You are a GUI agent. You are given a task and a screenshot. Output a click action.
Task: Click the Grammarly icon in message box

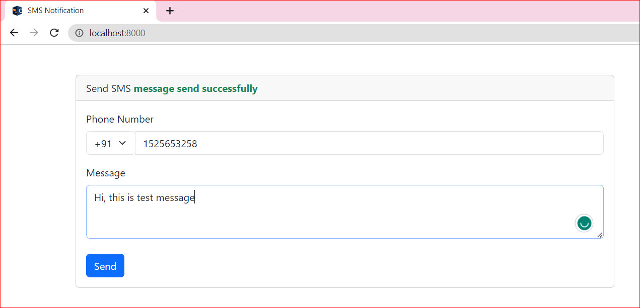pos(584,223)
